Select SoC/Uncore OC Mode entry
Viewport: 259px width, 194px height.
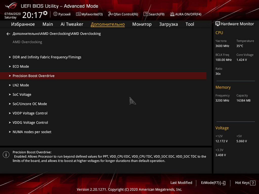coord(30,104)
